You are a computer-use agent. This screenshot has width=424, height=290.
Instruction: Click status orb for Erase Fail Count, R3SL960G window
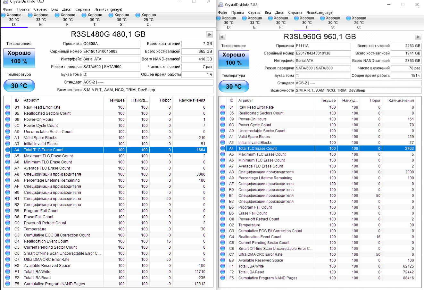pyautogui.click(x=223, y=213)
